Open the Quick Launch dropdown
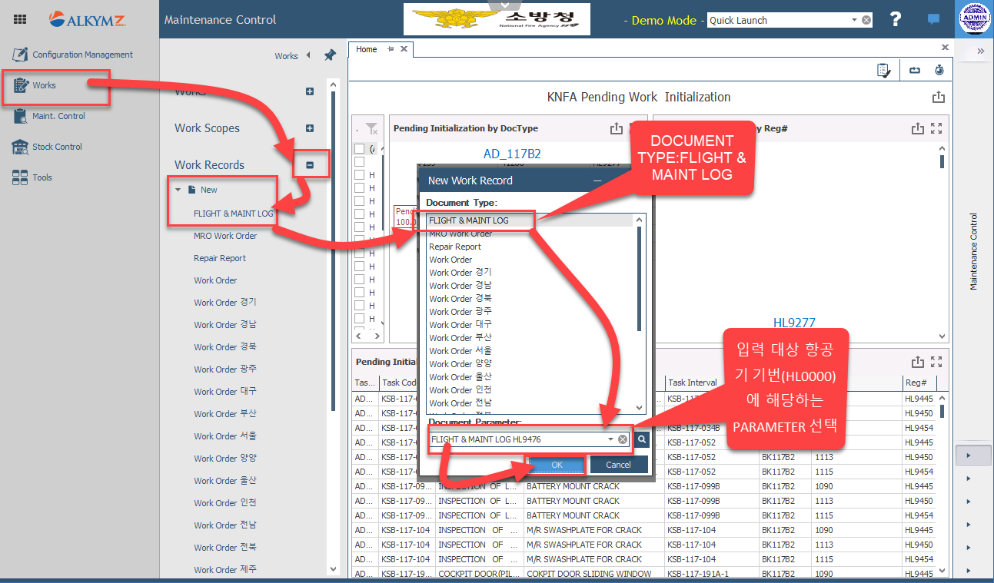994x583 pixels. point(855,21)
